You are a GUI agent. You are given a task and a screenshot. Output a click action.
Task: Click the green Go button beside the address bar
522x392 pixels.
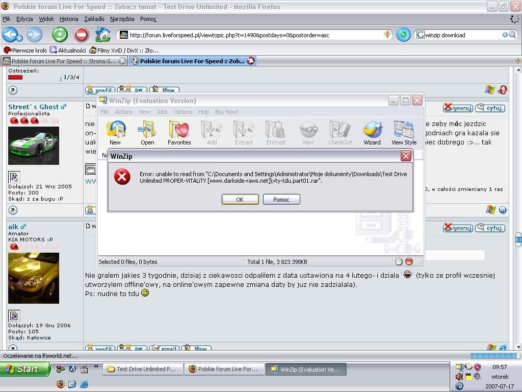[x=403, y=35]
